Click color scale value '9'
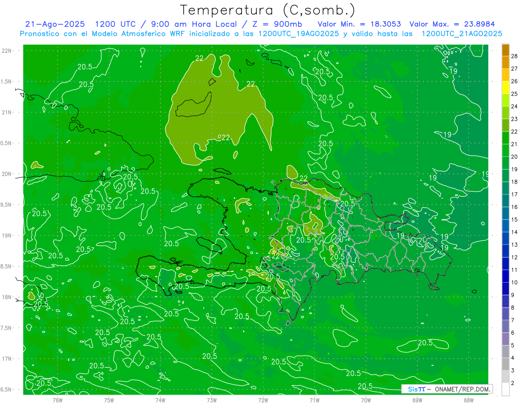 [x=513, y=295]
